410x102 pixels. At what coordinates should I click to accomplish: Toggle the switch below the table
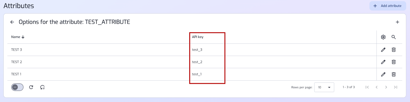tap(17, 87)
